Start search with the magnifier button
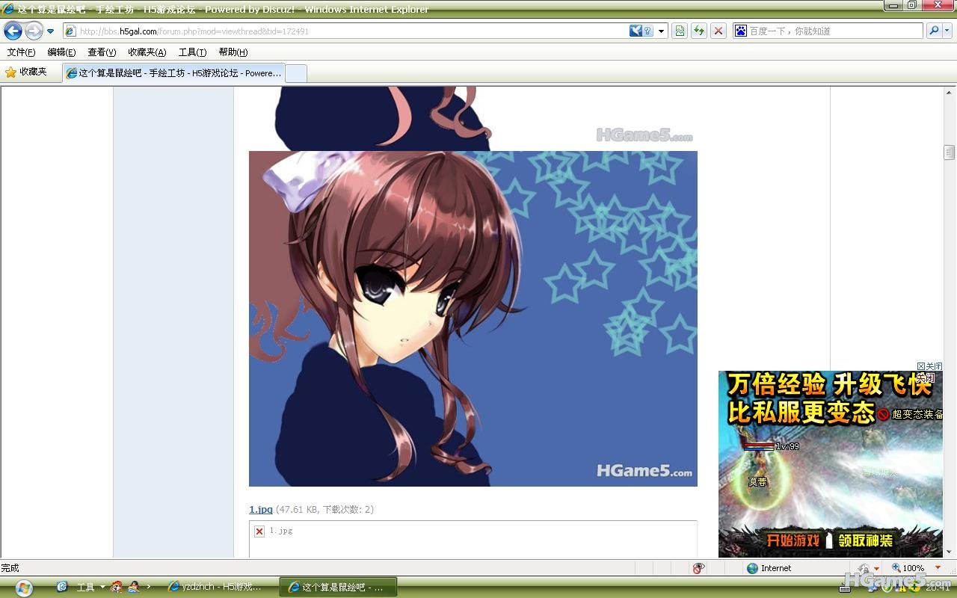The width and height of the screenshot is (957, 598). (x=933, y=31)
